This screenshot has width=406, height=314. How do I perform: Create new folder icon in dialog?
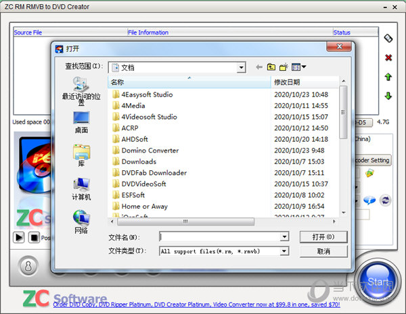284,67
